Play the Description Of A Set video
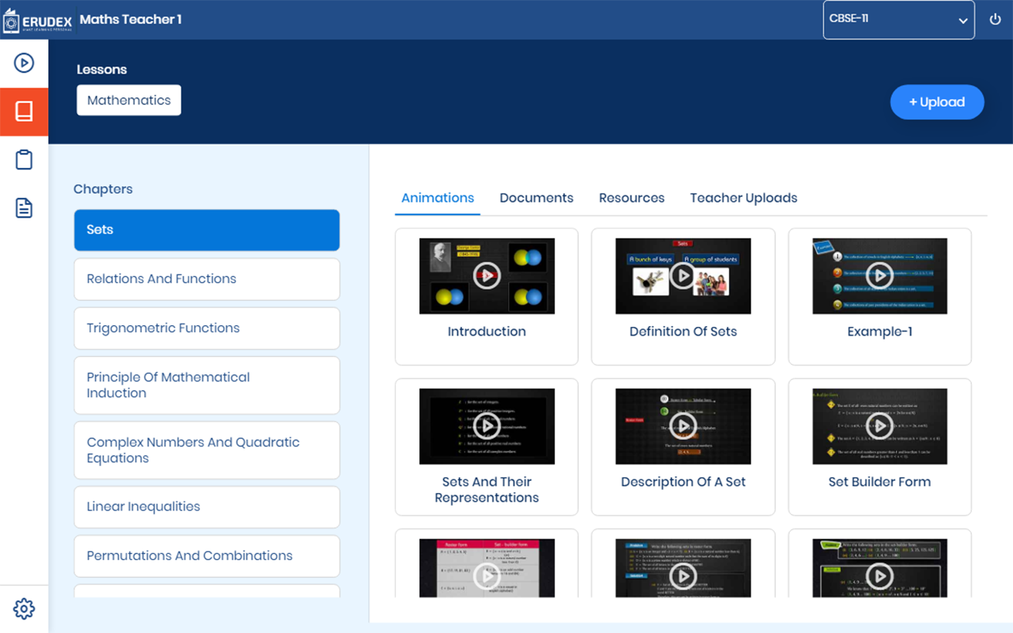 tap(683, 426)
